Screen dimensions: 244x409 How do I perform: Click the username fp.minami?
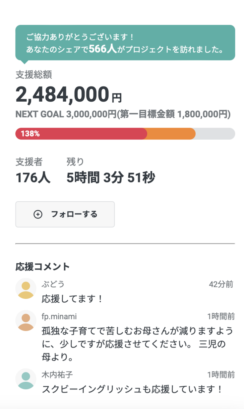pos(59,317)
